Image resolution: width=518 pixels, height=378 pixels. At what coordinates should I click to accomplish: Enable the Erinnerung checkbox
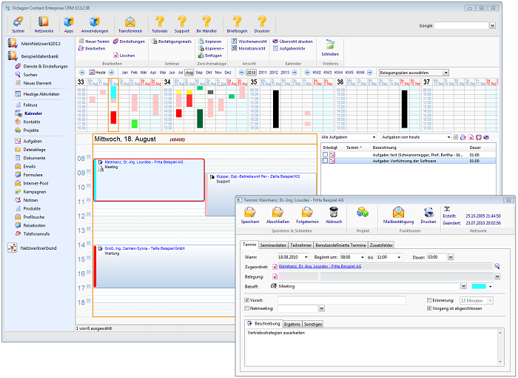point(429,300)
